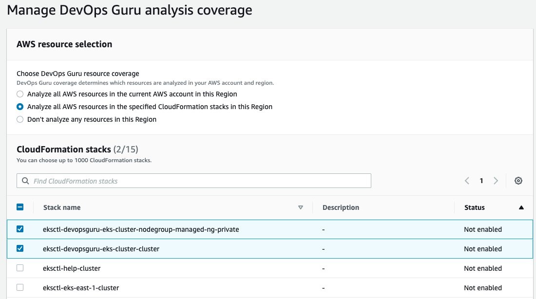
Task: Click eksctl-devopsguru-eks-cluster-nodegroup-managed-ng-private name
Action: coord(141,229)
